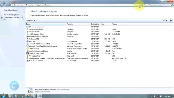The width and height of the screenshot is (174, 98).
Task: Open the help question mark icon
Action: coord(171,21)
